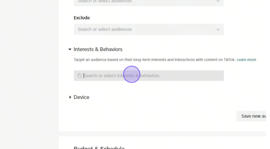Click placeholder text inside Exclude audiences field
This screenshot has width=270, height=149.
pyautogui.click(x=105, y=29)
